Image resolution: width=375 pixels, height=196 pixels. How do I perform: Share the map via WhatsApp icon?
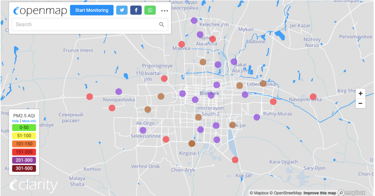(x=150, y=10)
